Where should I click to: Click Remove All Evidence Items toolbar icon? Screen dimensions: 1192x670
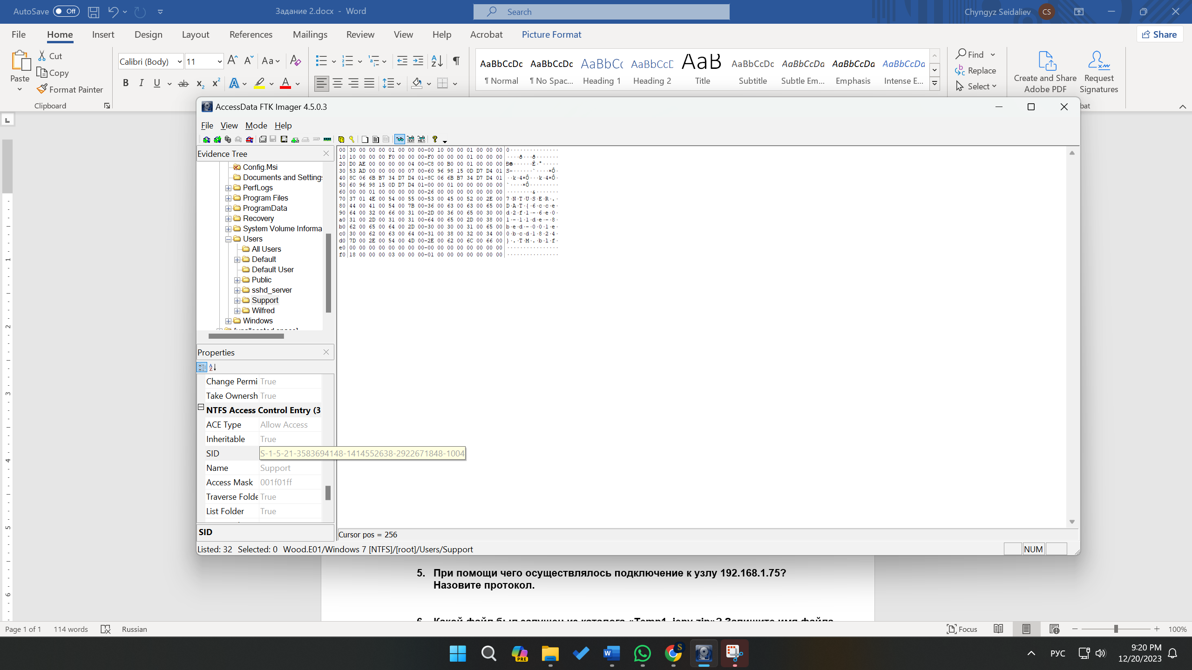pos(250,139)
